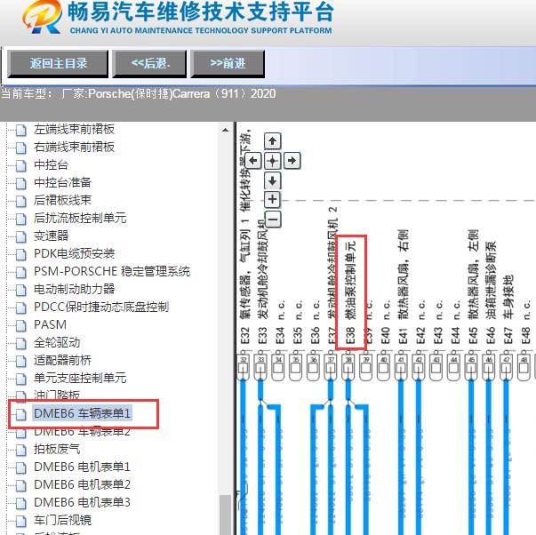Viewport: 536px width, 535px height.
Task: Select 中控台准备 entry
Action: 62,182
